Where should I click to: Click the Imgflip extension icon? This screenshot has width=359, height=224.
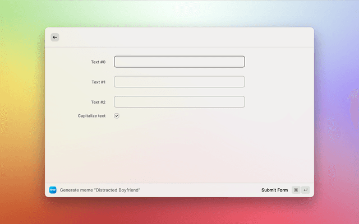[x=53, y=190]
